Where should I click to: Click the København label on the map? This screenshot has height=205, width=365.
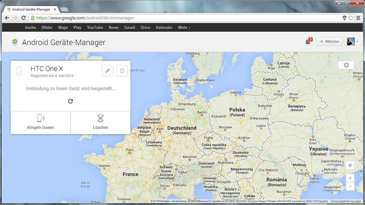206,80
